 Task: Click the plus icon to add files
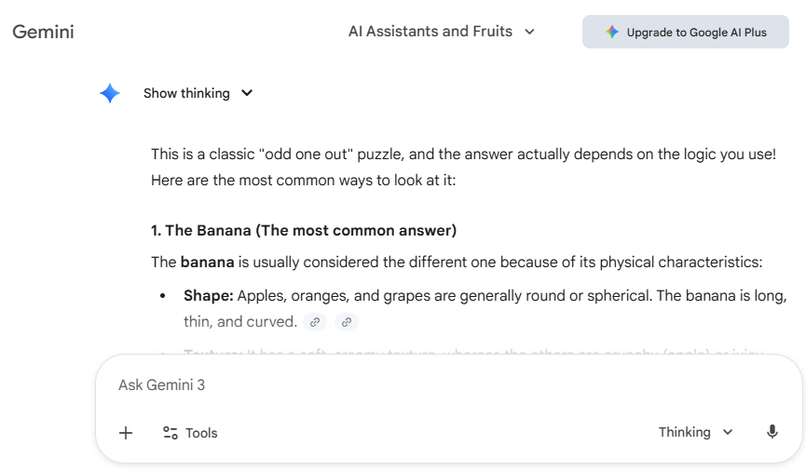click(126, 433)
